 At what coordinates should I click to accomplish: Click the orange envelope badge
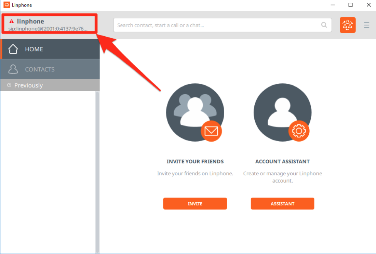pos(211,131)
